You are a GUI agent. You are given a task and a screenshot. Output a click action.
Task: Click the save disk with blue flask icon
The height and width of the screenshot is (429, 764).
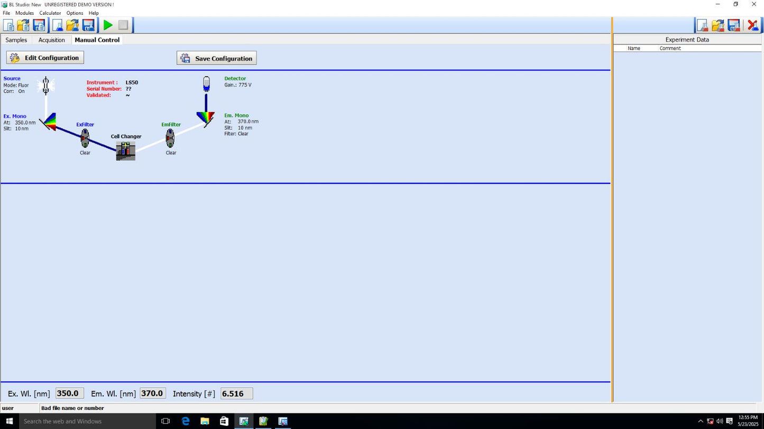point(88,25)
